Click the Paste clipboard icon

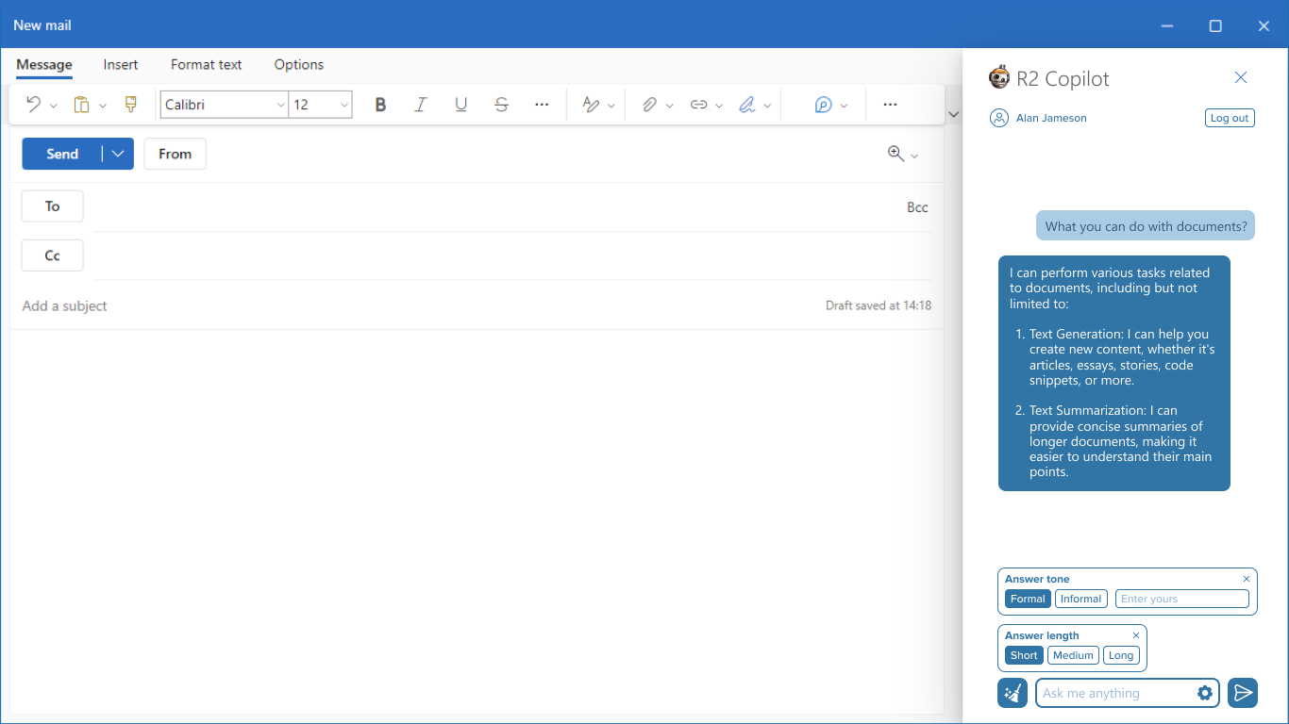point(82,105)
